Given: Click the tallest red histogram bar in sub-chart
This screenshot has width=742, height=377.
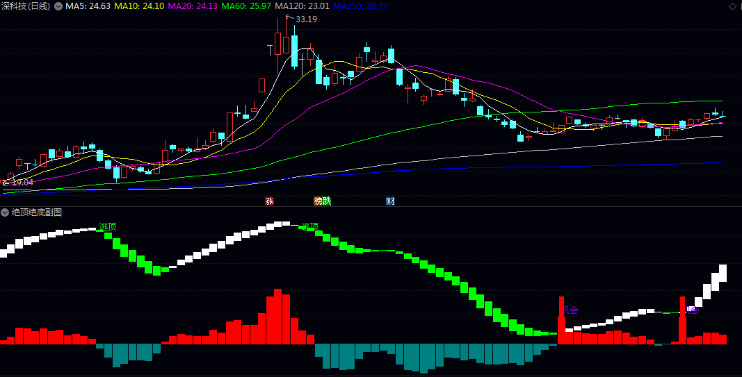Looking at the screenshot, I should (277, 317).
